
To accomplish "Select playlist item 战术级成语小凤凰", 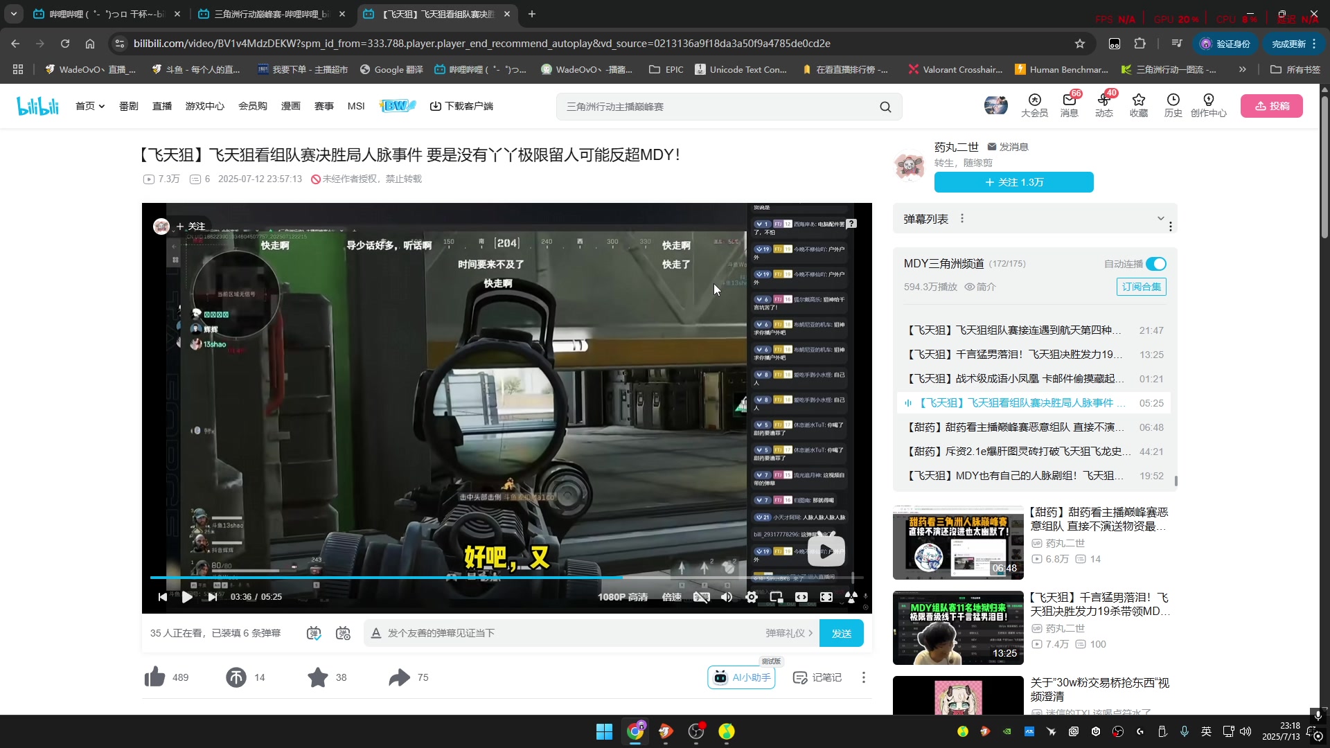I will coord(1035,379).
